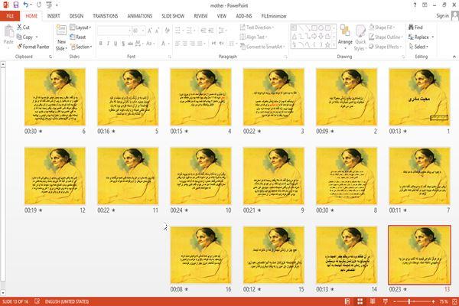Open the Section dropdown

81,47
